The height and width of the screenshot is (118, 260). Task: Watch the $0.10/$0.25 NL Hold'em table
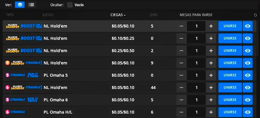click(x=248, y=38)
